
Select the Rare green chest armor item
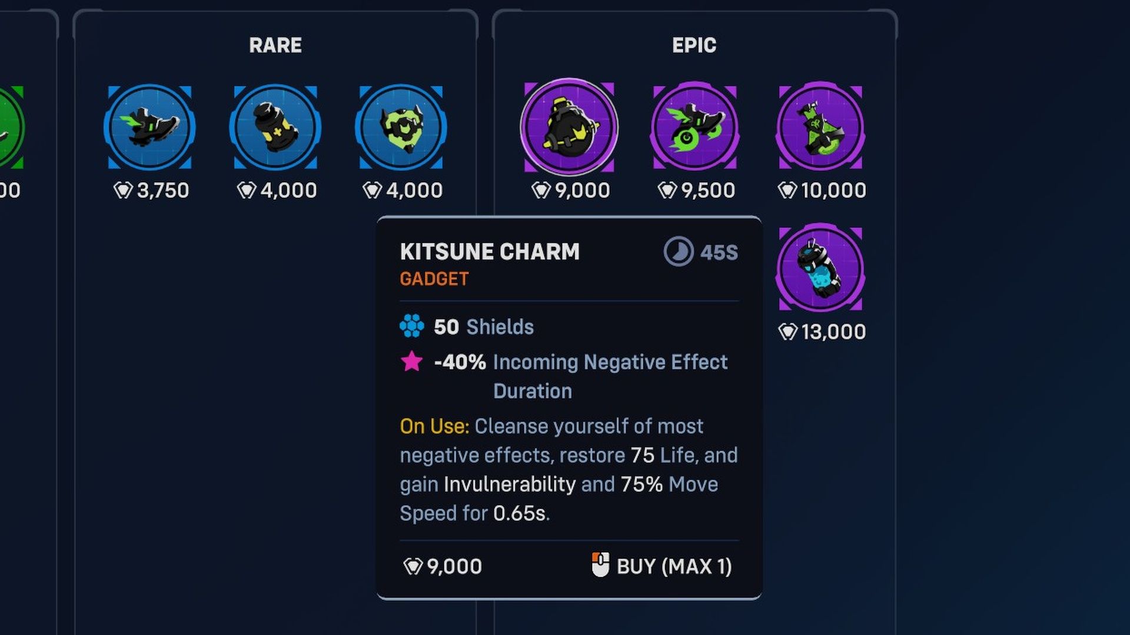pyautogui.click(x=401, y=127)
